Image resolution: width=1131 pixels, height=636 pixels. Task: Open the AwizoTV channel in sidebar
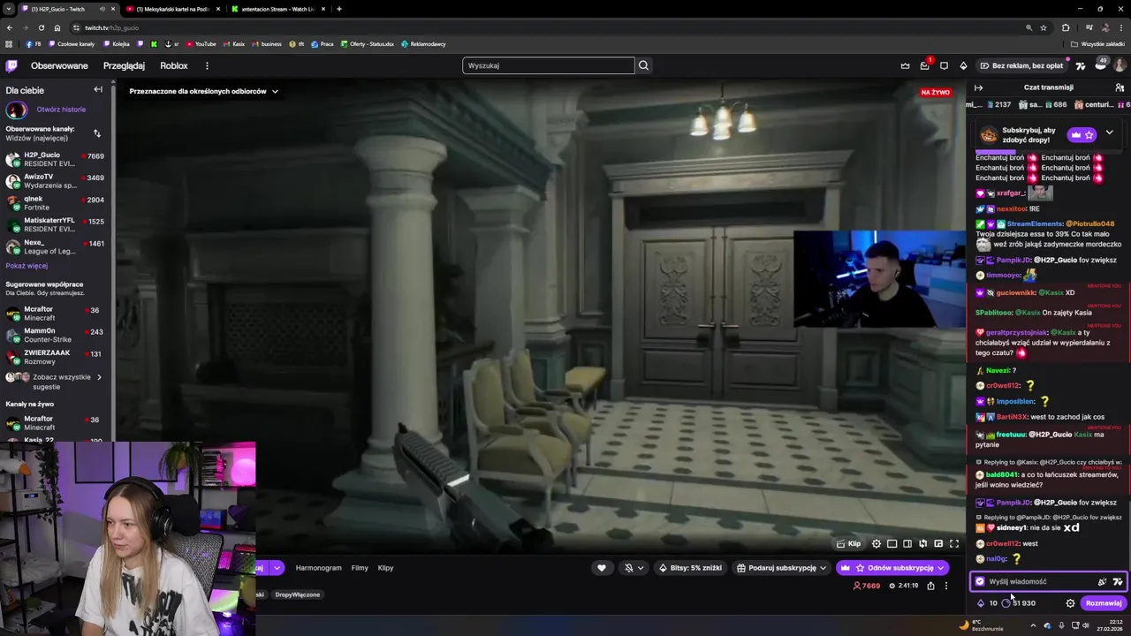tap(55, 181)
